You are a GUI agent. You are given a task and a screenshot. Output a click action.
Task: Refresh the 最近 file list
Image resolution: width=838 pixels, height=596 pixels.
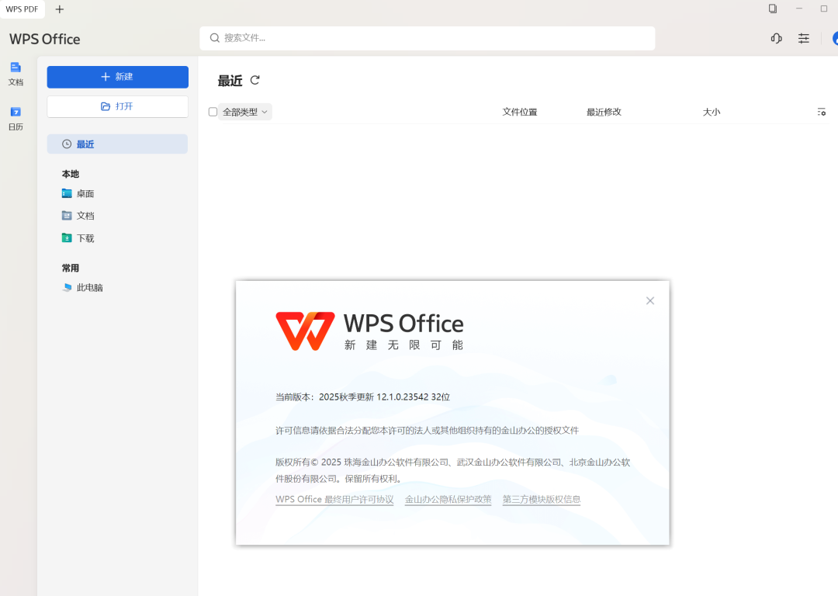click(255, 80)
